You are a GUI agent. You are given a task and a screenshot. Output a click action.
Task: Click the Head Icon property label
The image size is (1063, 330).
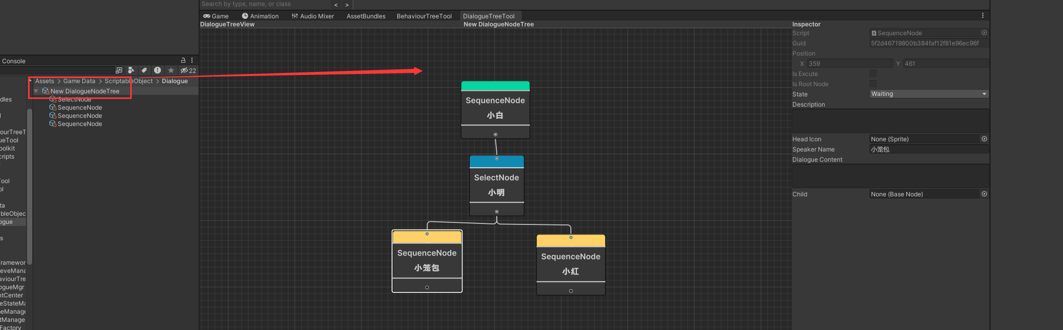point(807,139)
